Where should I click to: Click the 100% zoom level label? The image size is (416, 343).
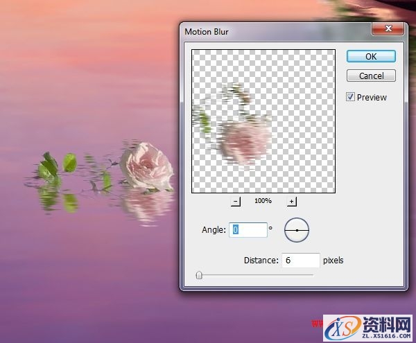[263, 201]
